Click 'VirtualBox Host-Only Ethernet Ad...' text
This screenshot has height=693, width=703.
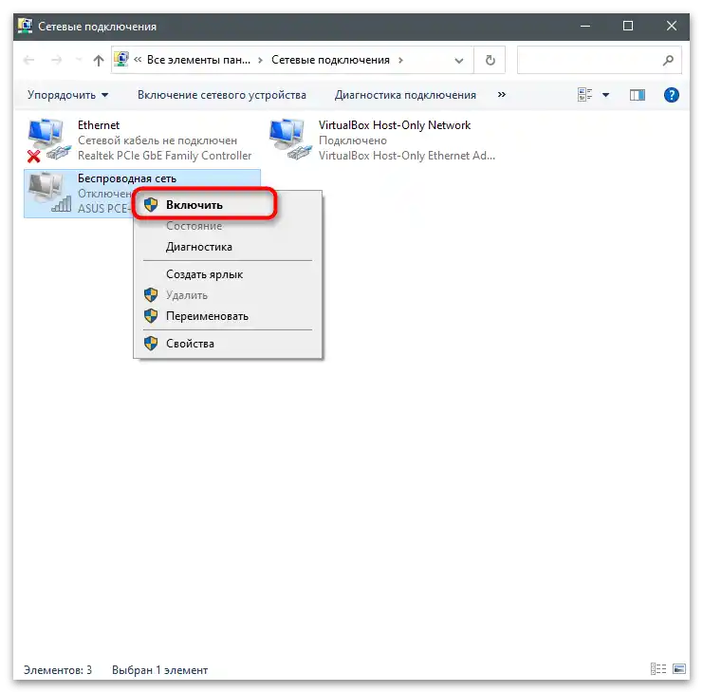point(407,156)
